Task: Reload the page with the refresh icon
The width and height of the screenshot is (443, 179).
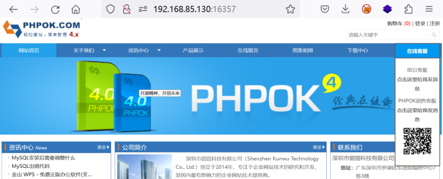Action: tap(55, 10)
